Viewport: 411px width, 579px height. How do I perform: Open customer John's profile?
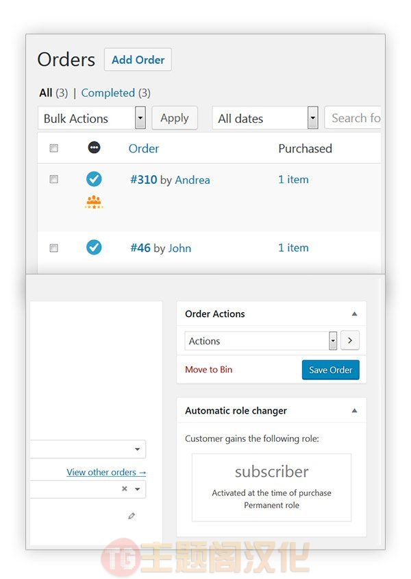(179, 248)
